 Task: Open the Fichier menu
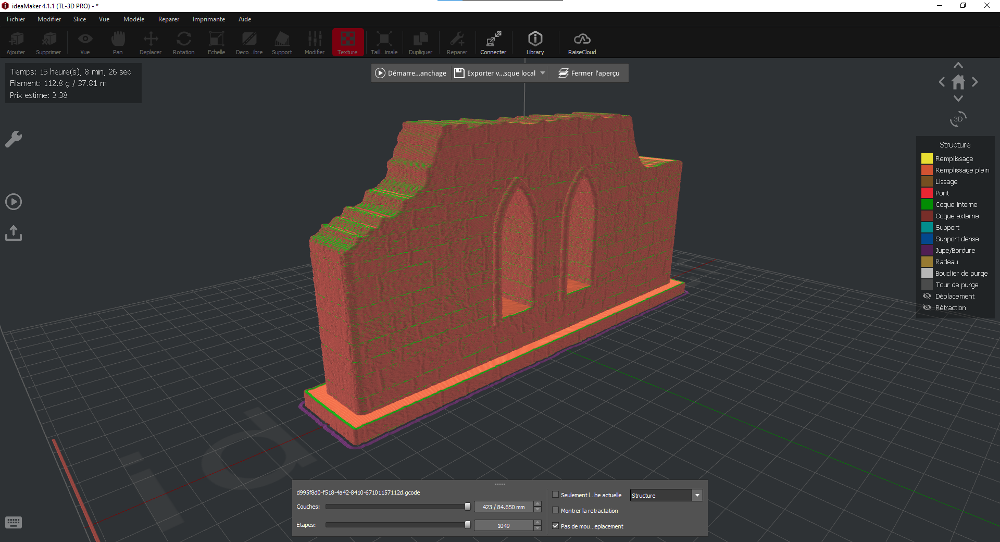[x=16, y=19]
